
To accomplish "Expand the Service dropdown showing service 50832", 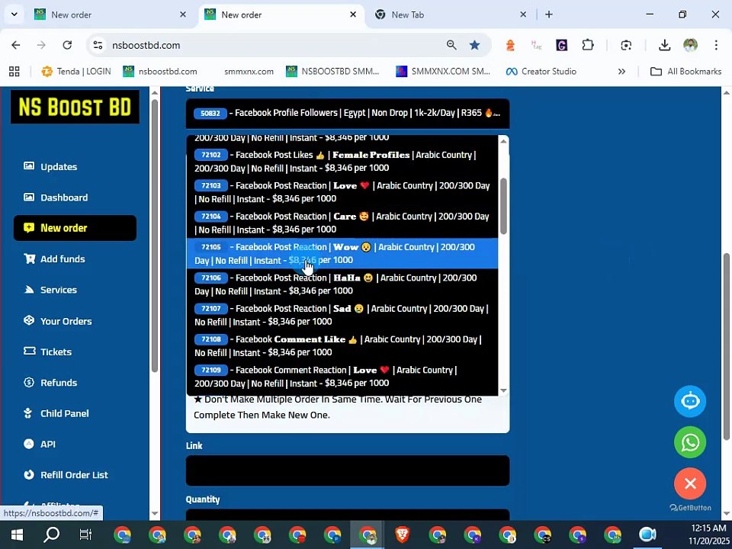I will click(348, 113).
